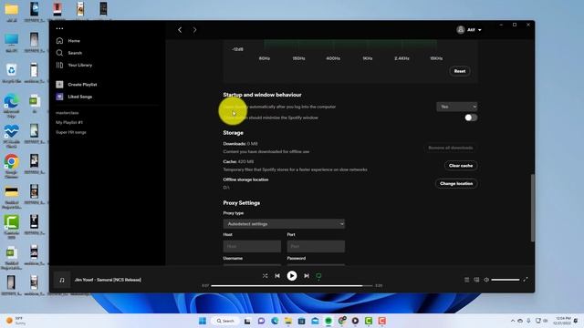Open Spotify from the taskbar
Viewport: 584px width, 328px height.
click(x=328, y=321)
